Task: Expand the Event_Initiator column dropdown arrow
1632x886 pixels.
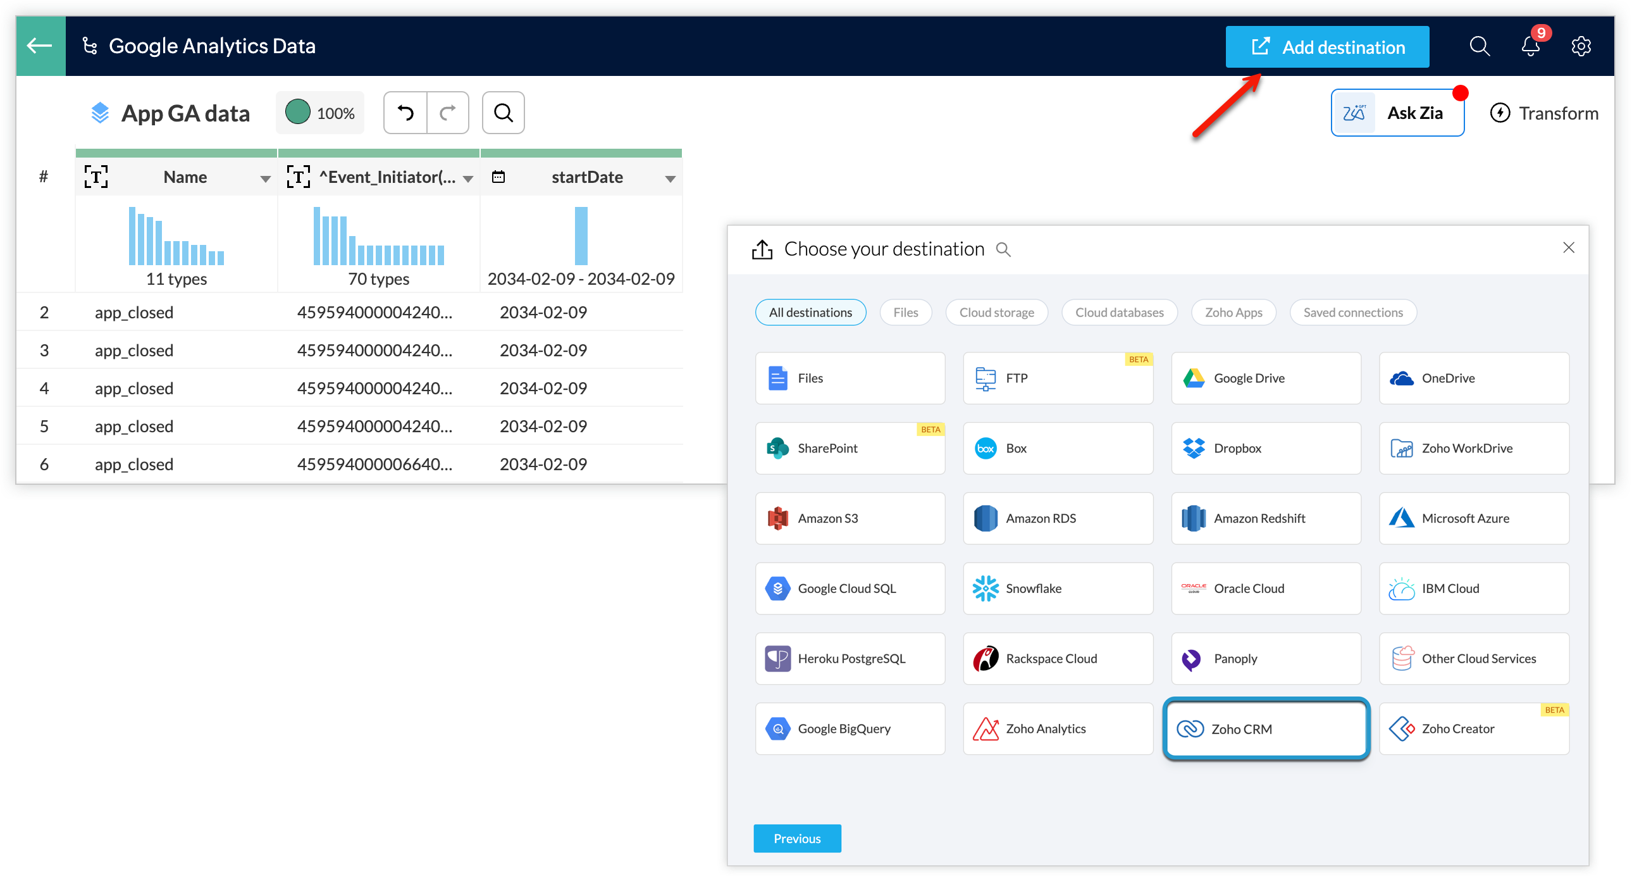Action: 468,178
